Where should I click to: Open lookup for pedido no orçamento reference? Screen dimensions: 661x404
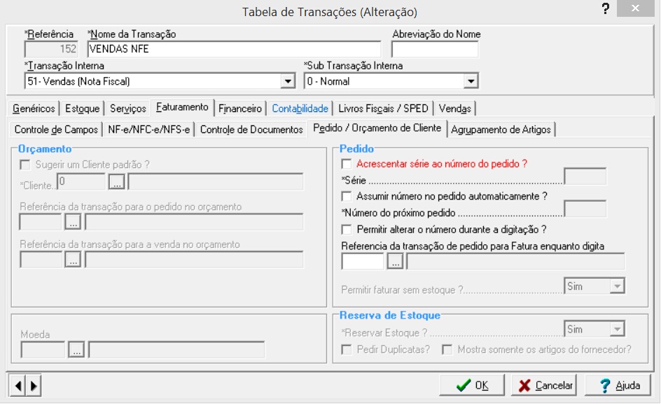[x=73, y=222]
